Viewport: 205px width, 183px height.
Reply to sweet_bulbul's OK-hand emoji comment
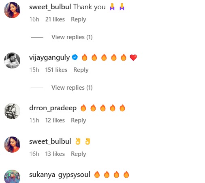79,154
